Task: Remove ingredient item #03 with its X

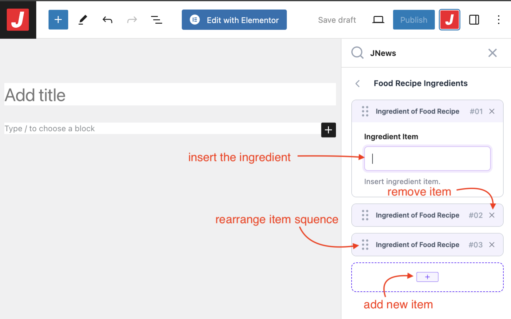Action: coord(492,244)
